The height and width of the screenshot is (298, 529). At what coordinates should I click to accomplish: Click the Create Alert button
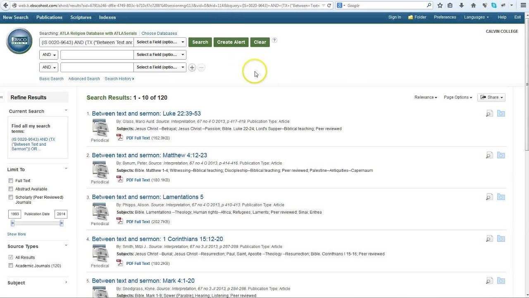point(231,42)
